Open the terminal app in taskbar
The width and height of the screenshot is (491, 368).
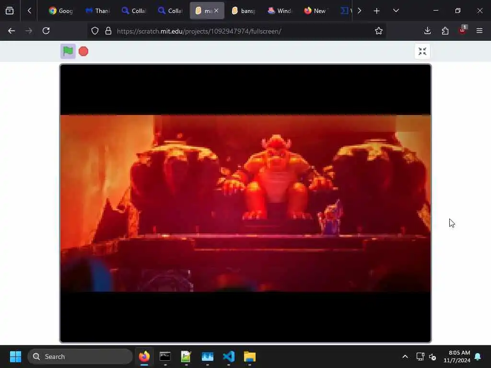click(x=165, y=356)
